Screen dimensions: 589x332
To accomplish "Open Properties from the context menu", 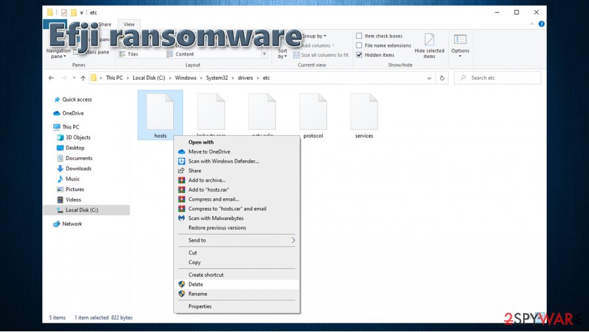I will point(237,306).
